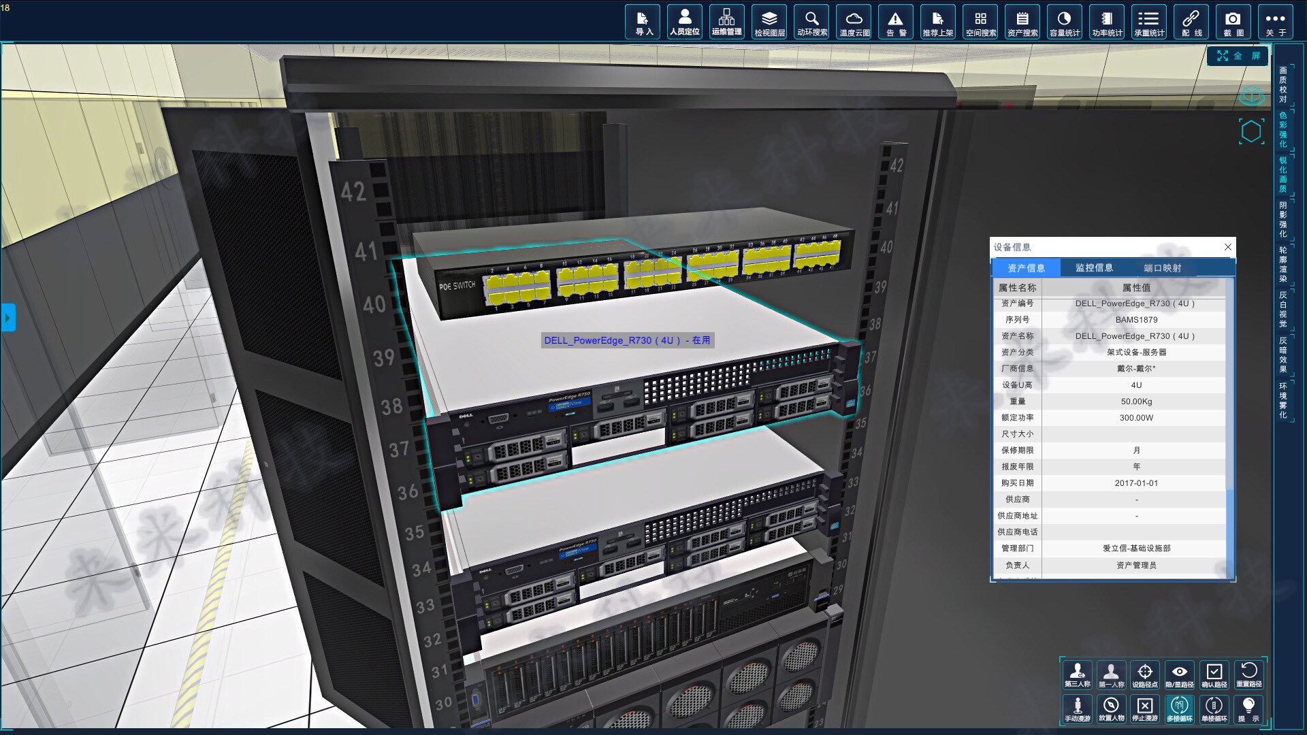Image resolution: width=1307 pixels, height=735 pixels.
Task: Expand the left side panel arrow
Action: [x=8, y=318]
